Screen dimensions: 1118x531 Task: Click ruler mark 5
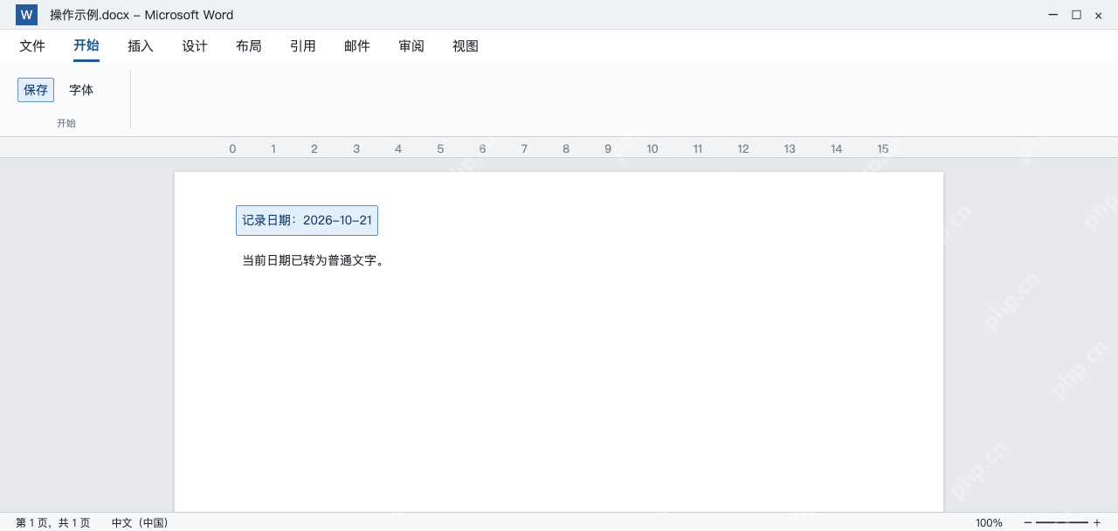pos(440,148)
